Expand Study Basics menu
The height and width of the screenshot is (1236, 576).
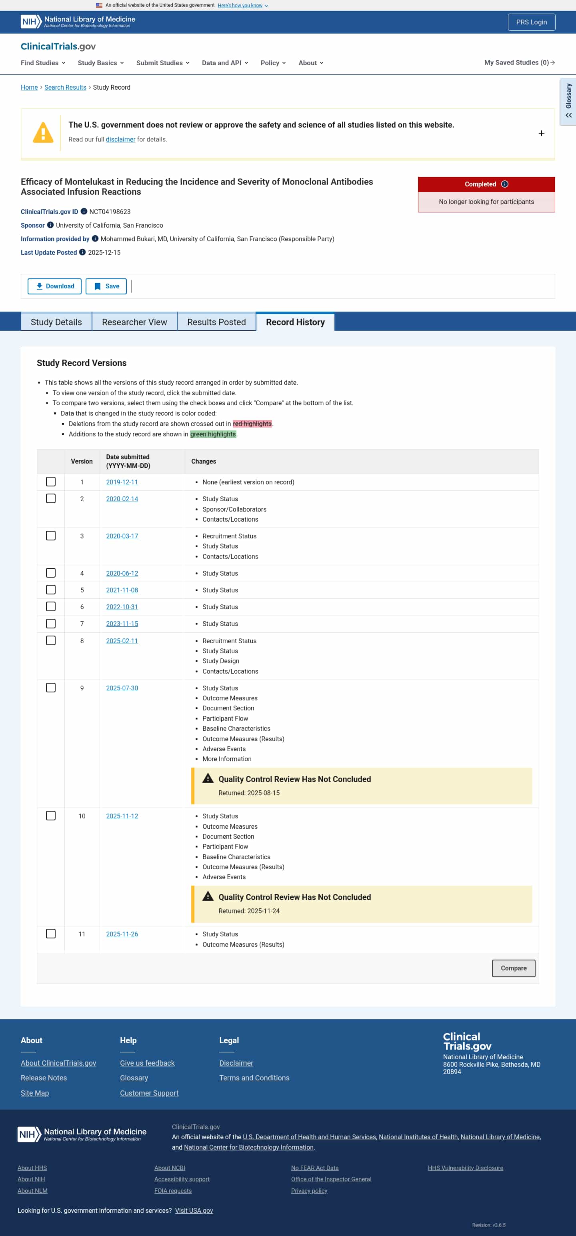(101, 63)
